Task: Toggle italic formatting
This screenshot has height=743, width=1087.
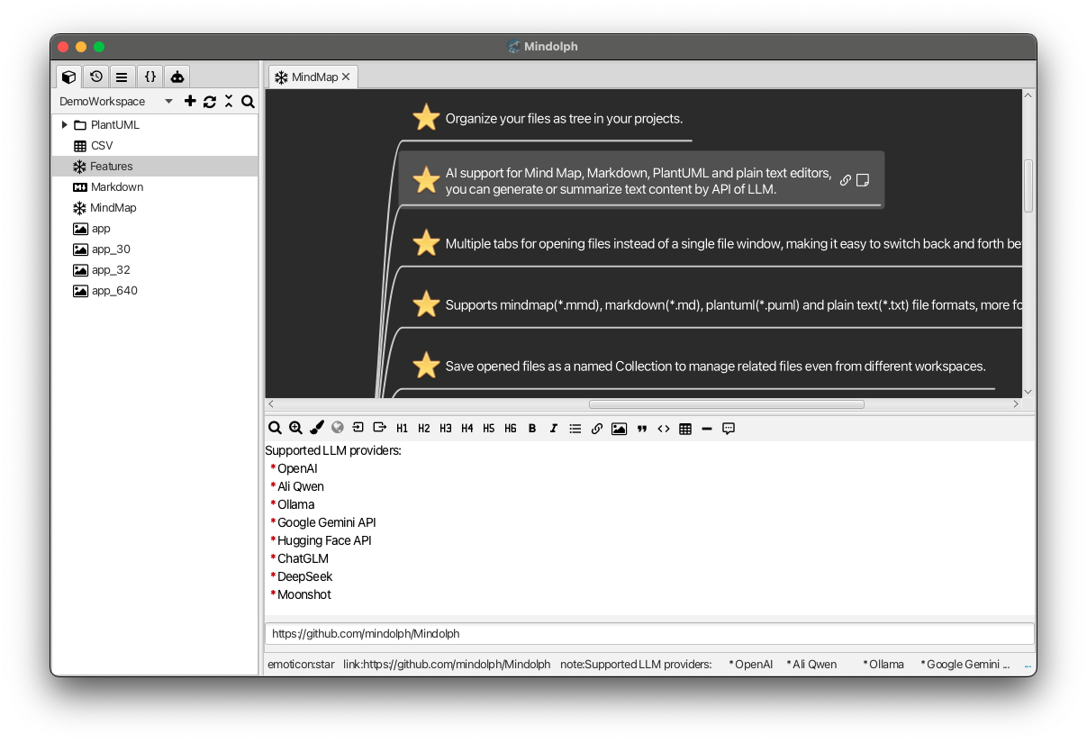Action: click(554, 429)
